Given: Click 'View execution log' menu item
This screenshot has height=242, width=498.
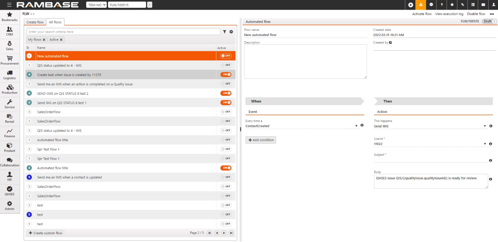Looking at the screenshot, I should coord(449,14).
